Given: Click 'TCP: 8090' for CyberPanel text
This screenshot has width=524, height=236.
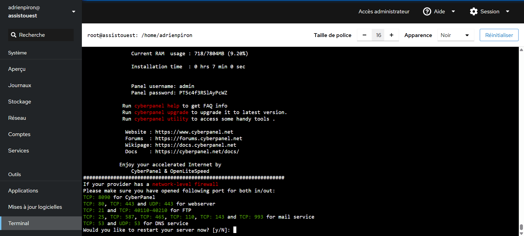Looking at the screenshot, I should tap(97, 197).
